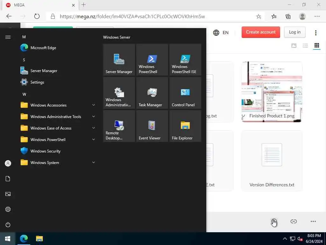Click the network icon in system tray
This screenshot has width=326, height=245.
pyautogui.click(x=293, y=239)
